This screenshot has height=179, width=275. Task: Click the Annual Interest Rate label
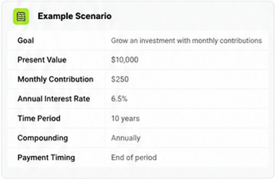point(54,99)
